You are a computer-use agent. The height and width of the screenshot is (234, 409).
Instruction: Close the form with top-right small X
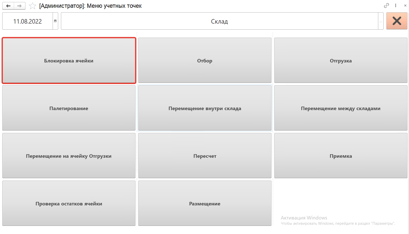pos(405,6)
